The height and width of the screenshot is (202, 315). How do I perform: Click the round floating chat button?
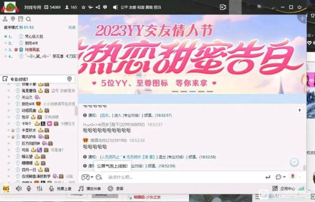point(294,162)
